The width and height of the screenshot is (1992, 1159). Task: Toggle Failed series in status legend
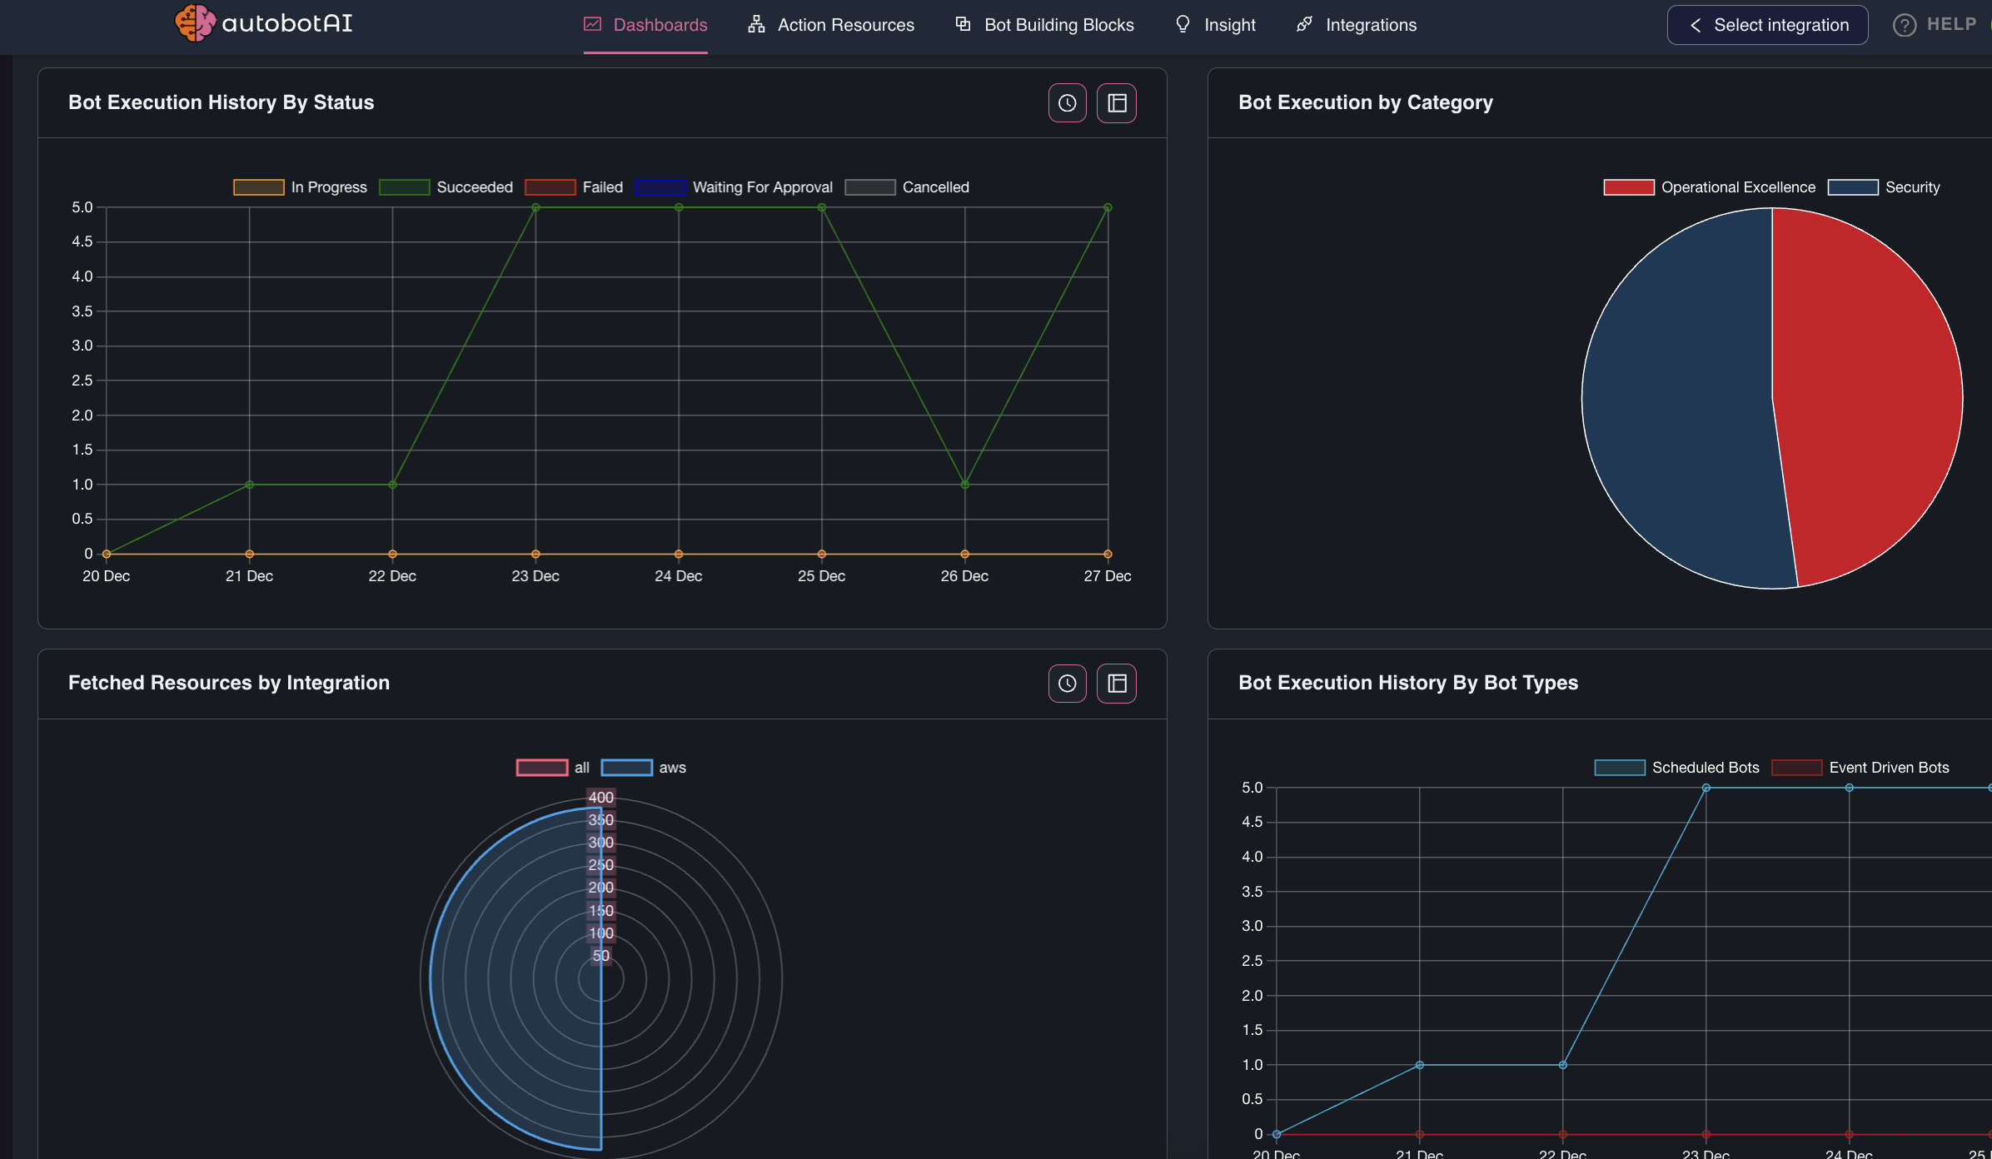coord(602,187)
